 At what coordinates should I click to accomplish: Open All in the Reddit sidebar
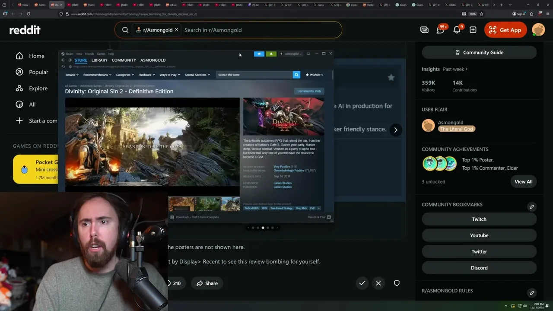25,105
